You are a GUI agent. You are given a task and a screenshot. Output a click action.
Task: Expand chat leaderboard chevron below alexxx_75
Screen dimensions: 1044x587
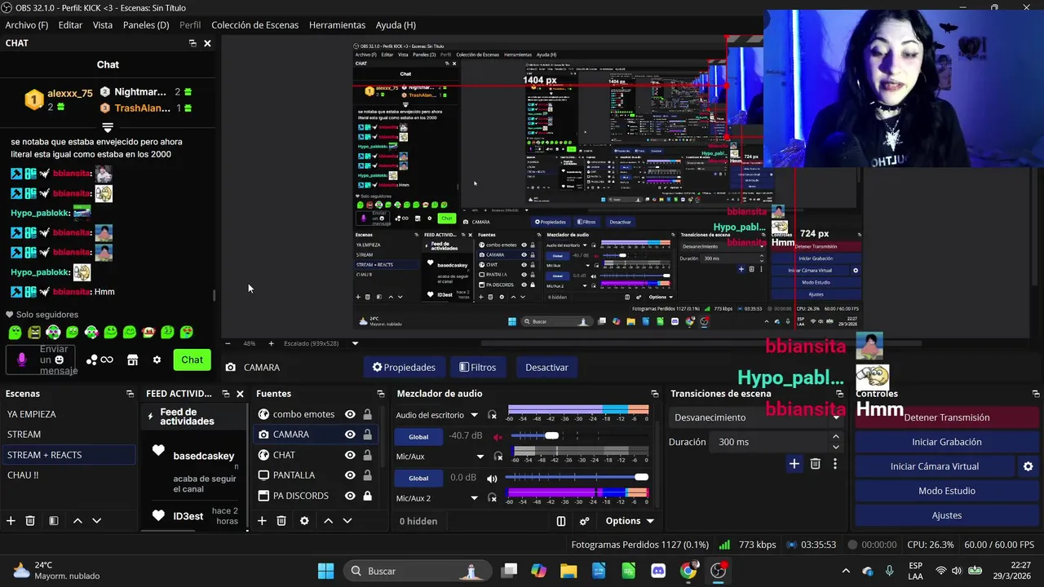(x=107, y=127)
